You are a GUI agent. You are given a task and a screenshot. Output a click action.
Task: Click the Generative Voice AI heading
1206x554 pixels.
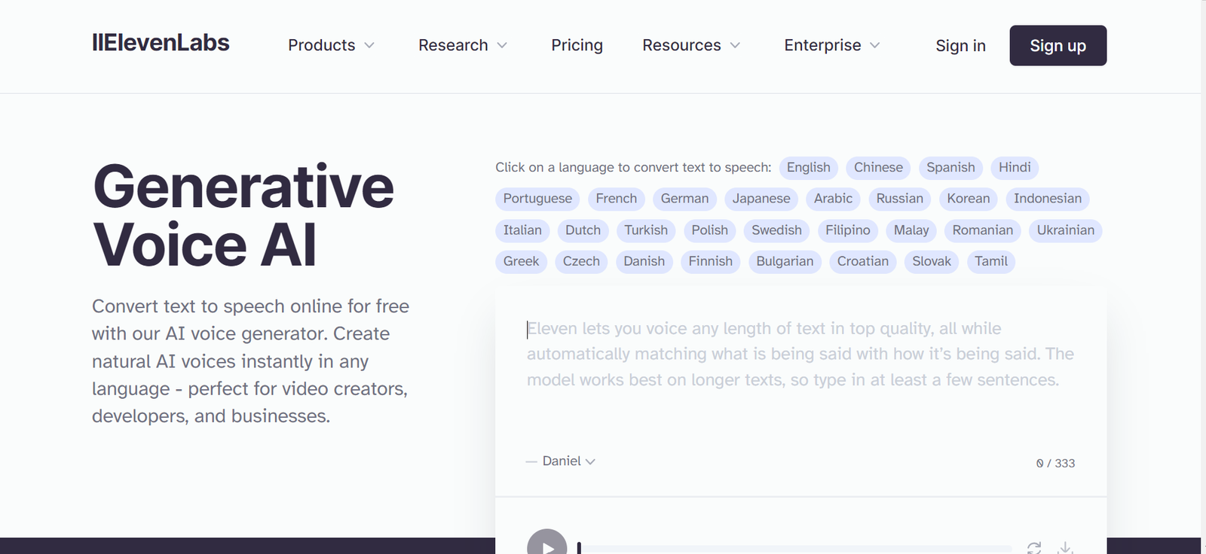[243, 216]
